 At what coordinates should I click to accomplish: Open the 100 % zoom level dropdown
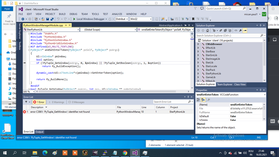pos(34,92)
